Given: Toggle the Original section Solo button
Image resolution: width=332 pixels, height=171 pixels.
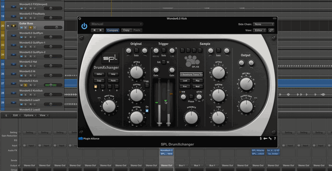Looking at the screenshot, I should 137,50.
